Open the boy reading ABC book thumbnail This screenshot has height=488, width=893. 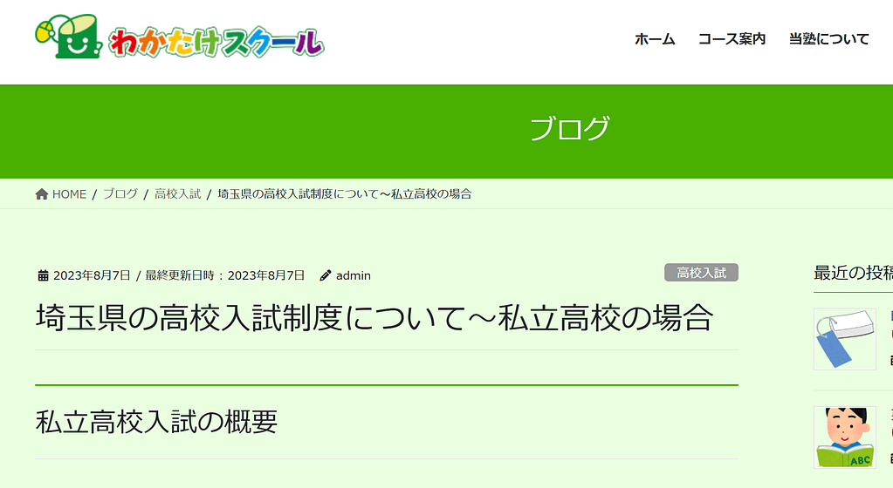coord(844,437)
